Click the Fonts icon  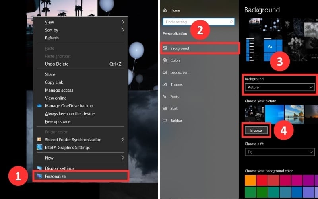(x=165, y=96)
